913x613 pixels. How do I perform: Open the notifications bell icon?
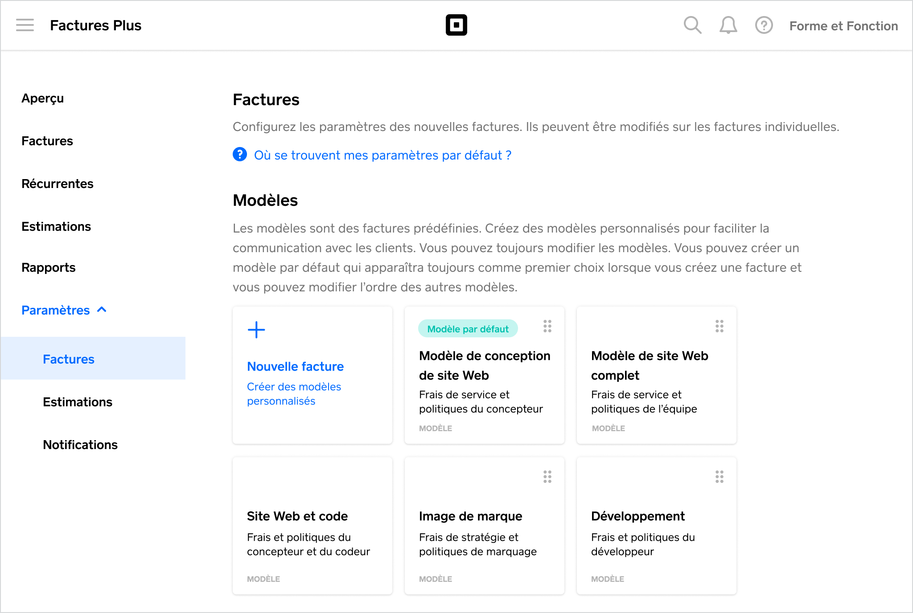tap(728, 25)
